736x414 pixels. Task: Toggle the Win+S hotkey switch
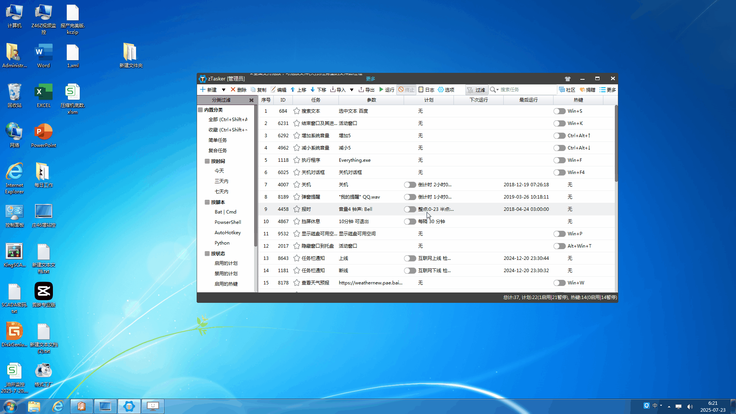pyautogui.click(x=559, y=111)
